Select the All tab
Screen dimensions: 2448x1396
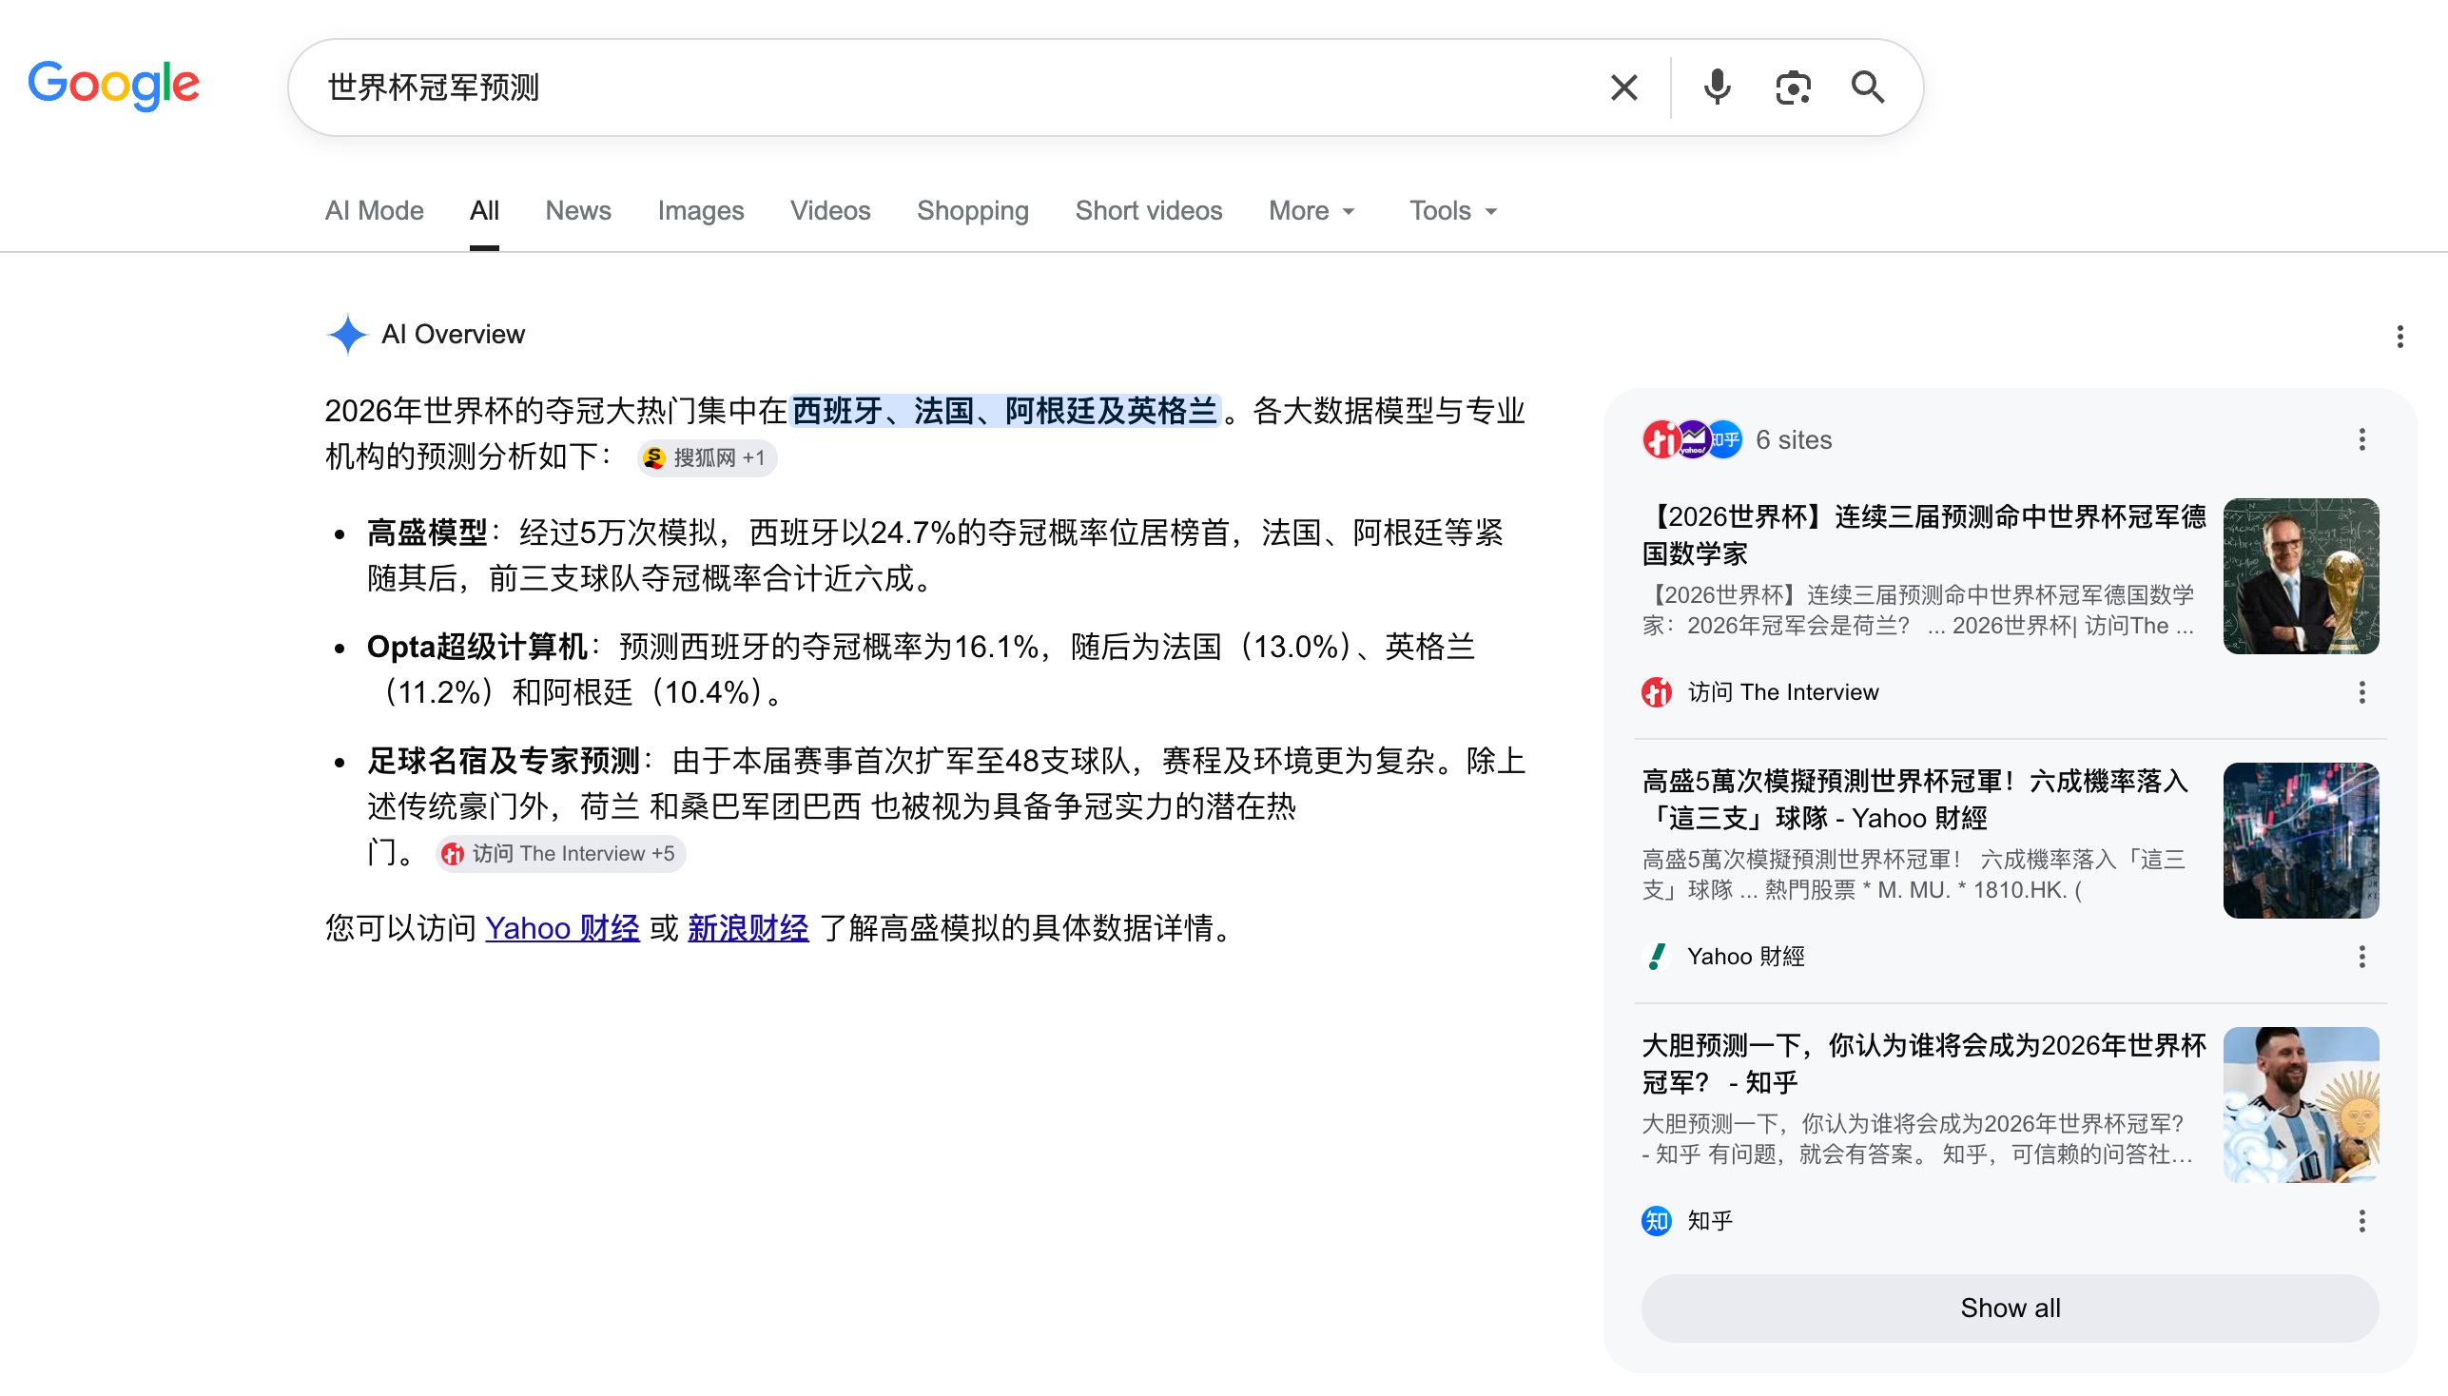click(x=484, y=211)
